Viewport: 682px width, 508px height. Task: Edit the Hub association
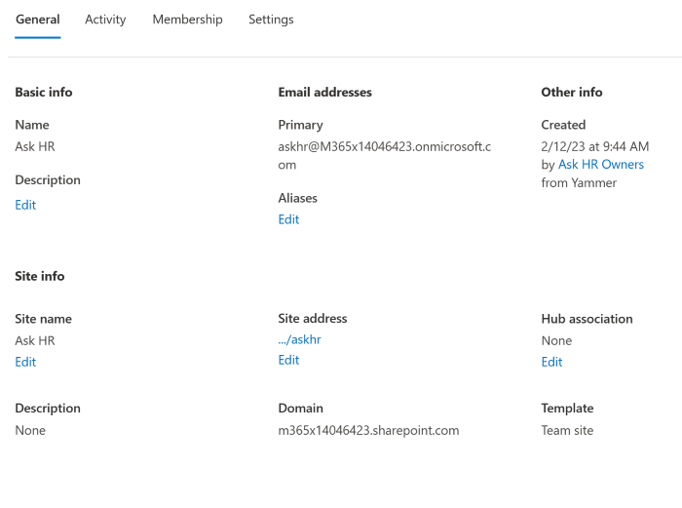552,362
